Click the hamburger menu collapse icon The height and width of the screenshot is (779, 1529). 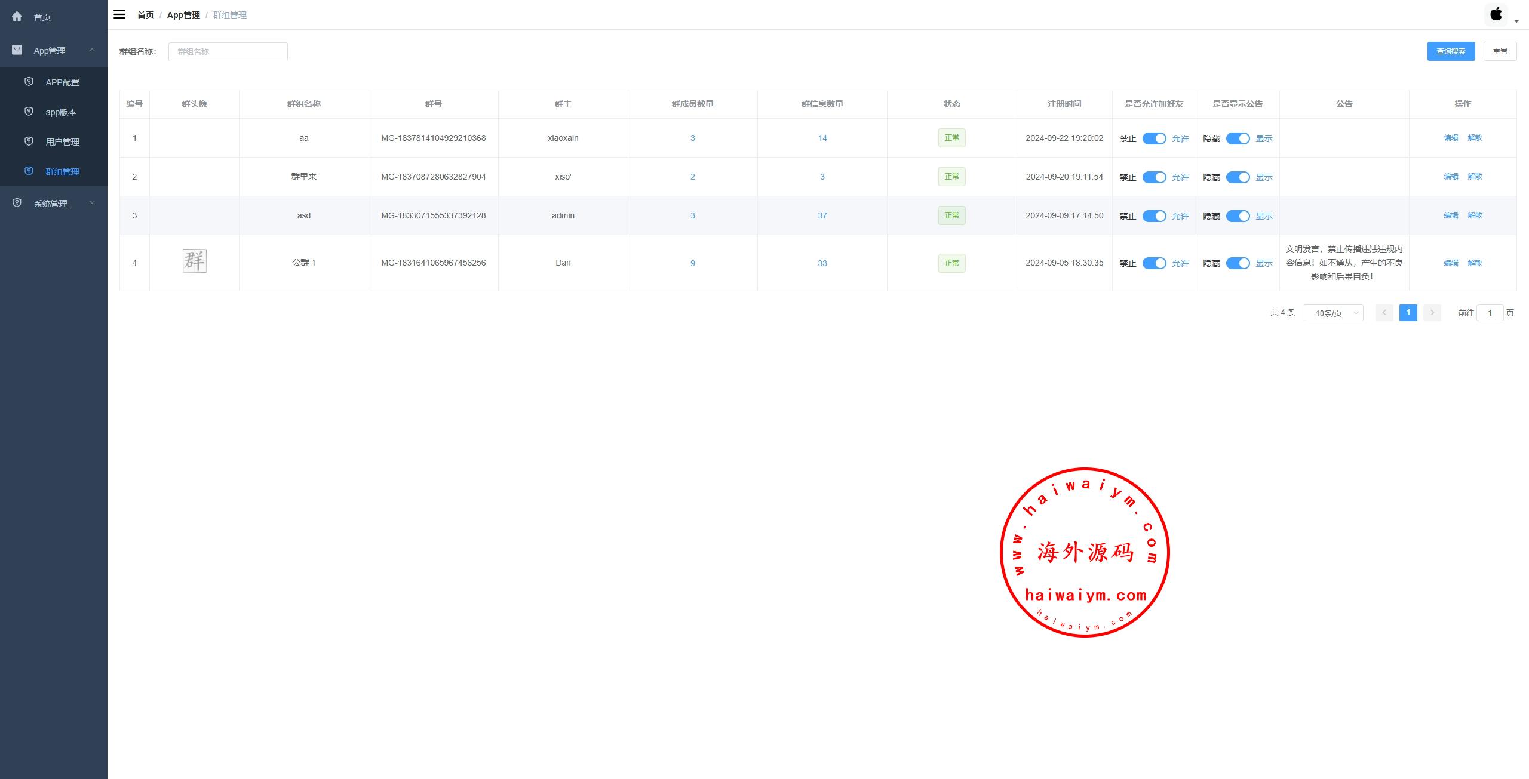click(x=119, y=14)
